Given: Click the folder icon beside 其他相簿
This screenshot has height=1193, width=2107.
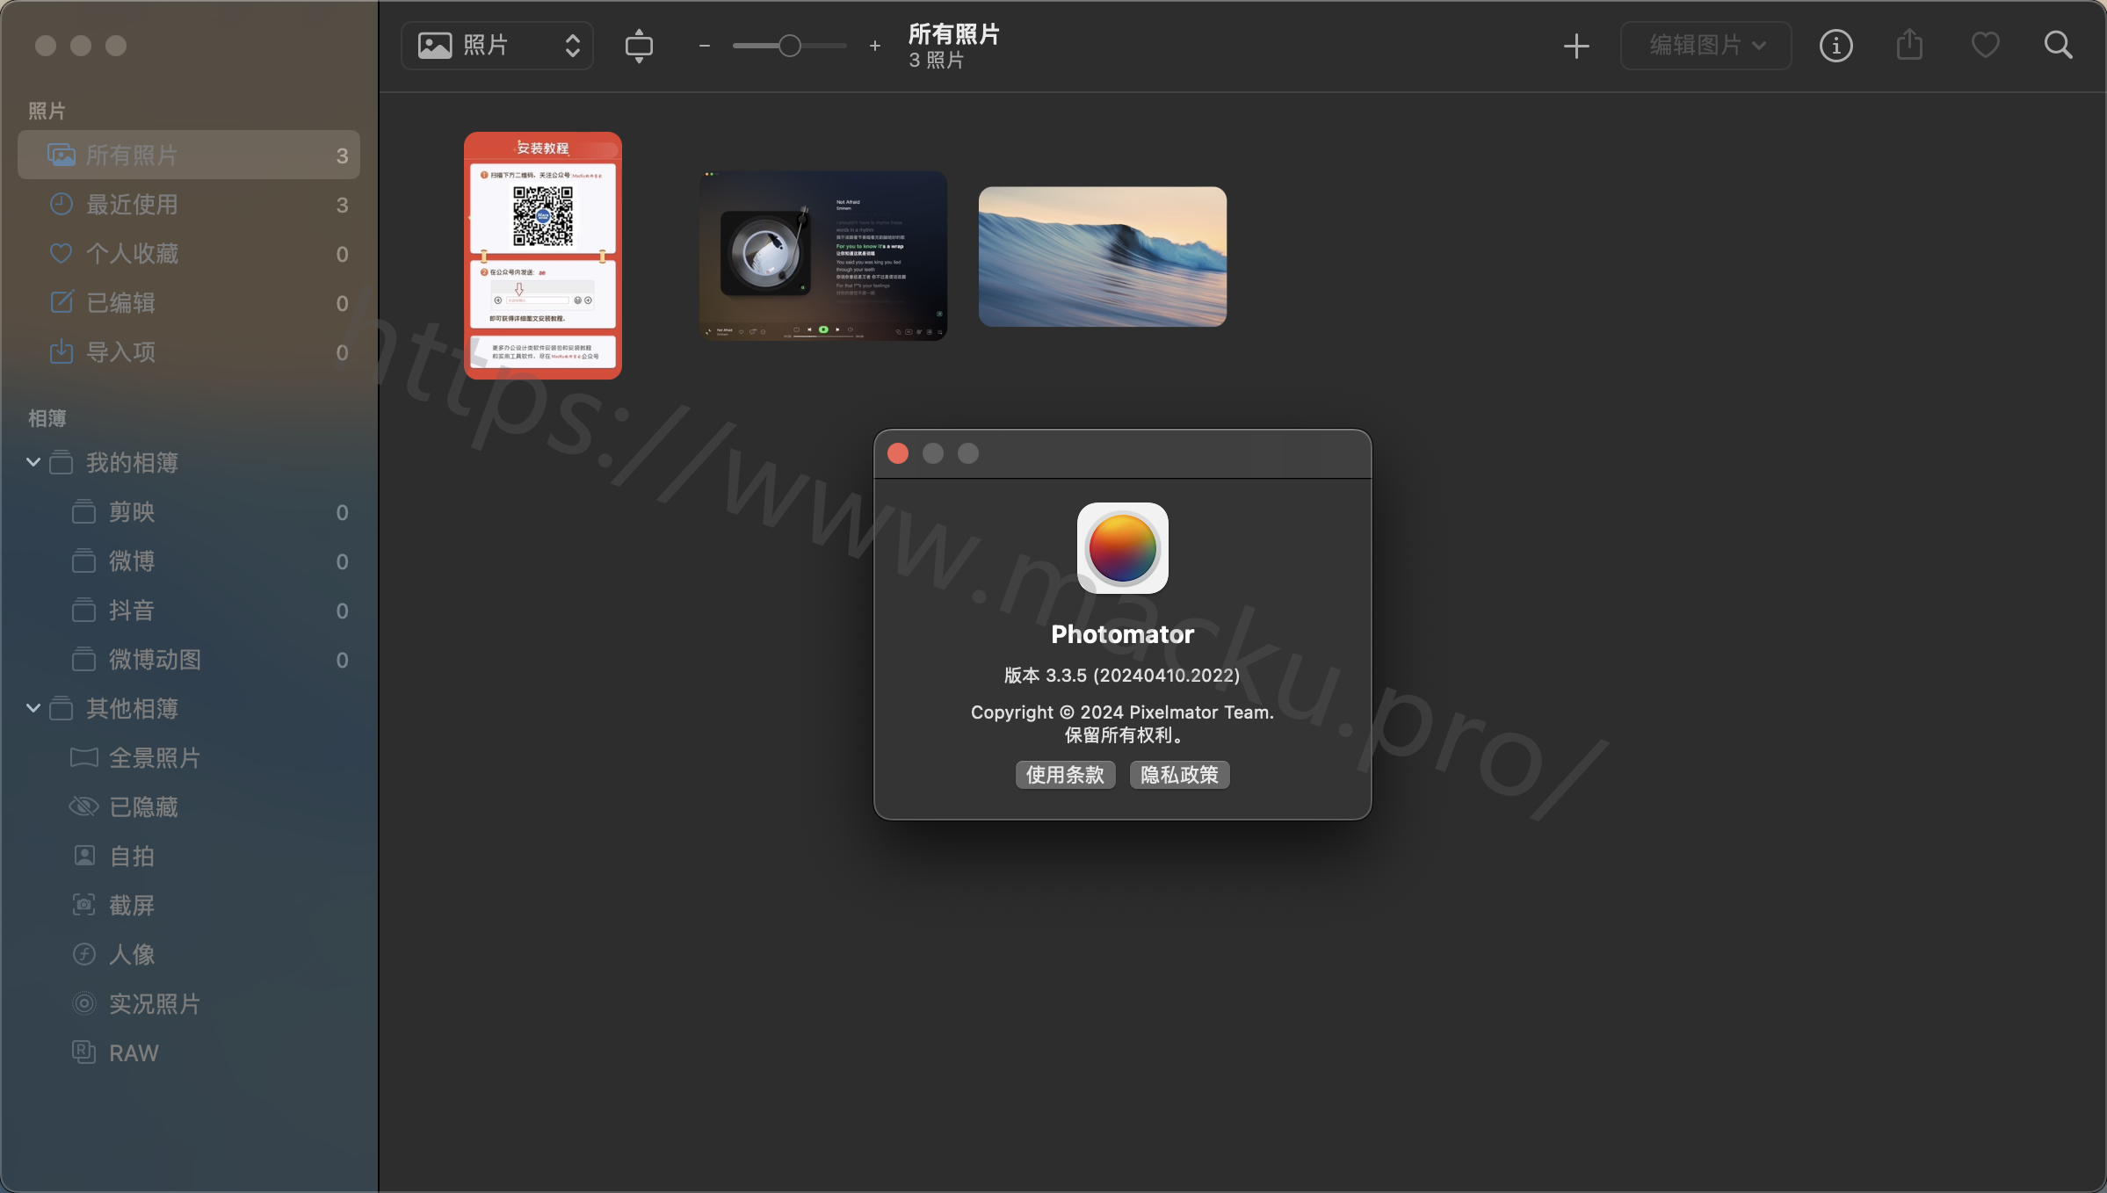Looking at the screenshot, I should pyautogui.click(x=61, y=708).
